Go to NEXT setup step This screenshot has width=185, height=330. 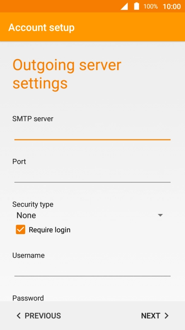155,316
